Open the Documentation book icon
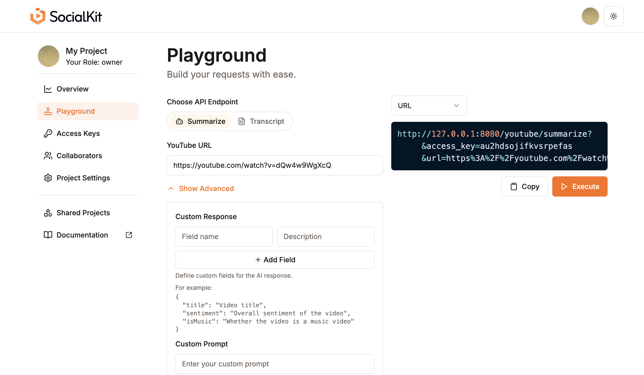The width and height of the screenshot is (644, 375). [x=48, y=235]
